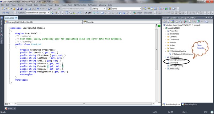Viewport: 214px width, 114px height.
Task: Click the ReSharper green status indicator
Action: click(x=159, y=26)
